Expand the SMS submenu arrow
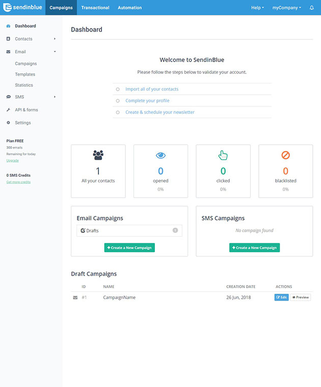This screenshot has height=387, width=321. (x=55, y=97)
